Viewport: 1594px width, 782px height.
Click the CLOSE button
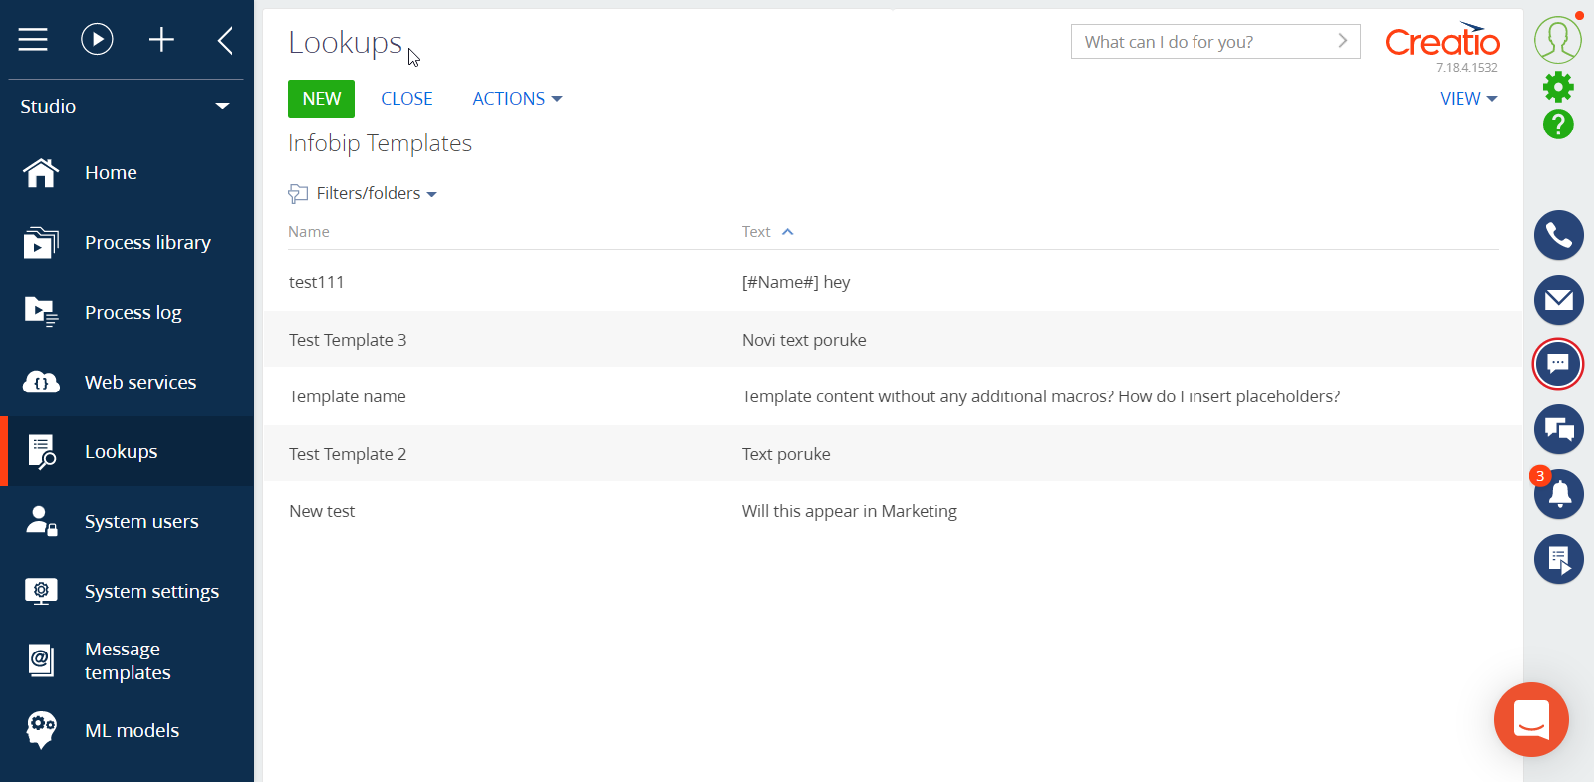pyautogui.click(x=406, y=99)
